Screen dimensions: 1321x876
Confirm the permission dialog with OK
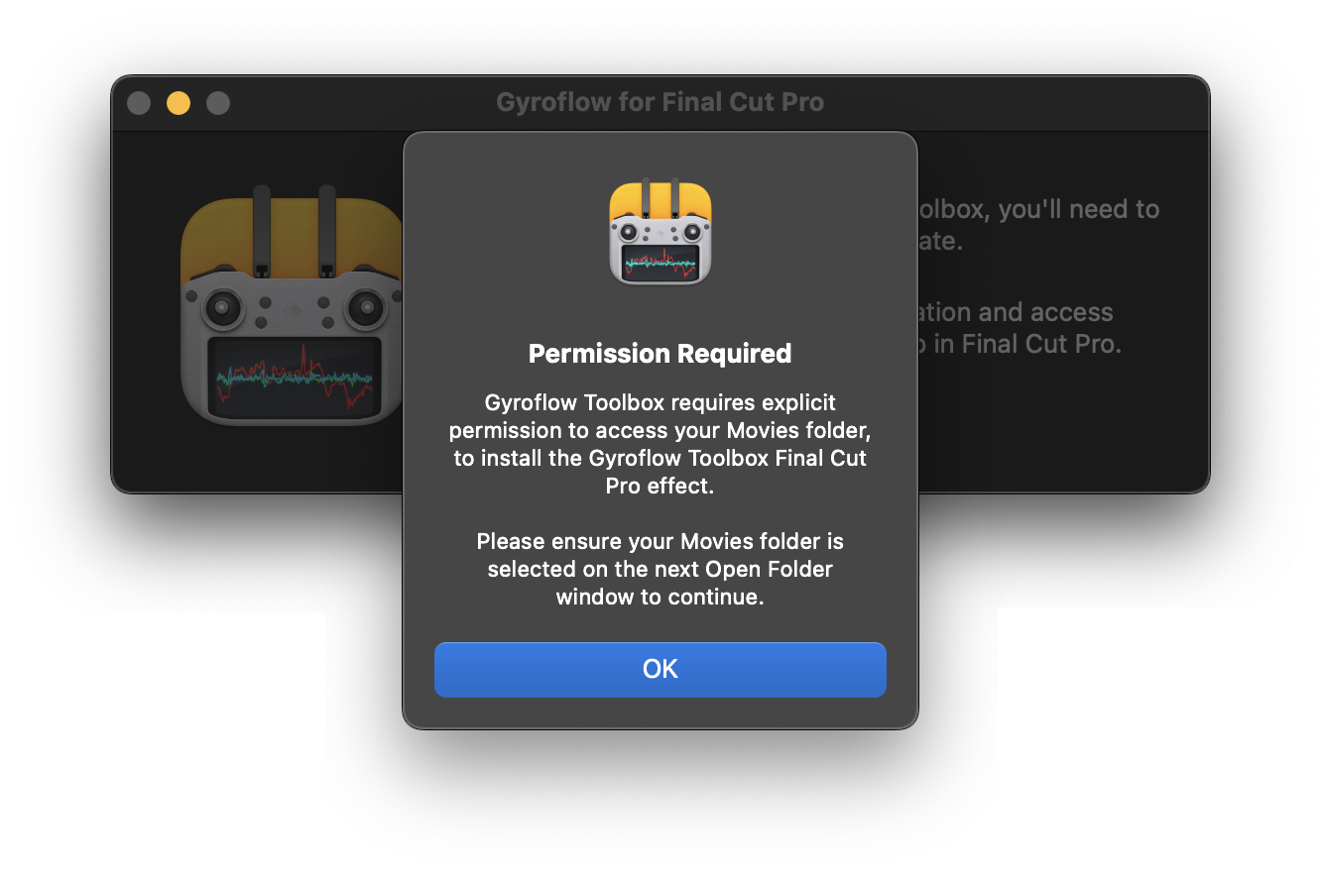point(660,669)
